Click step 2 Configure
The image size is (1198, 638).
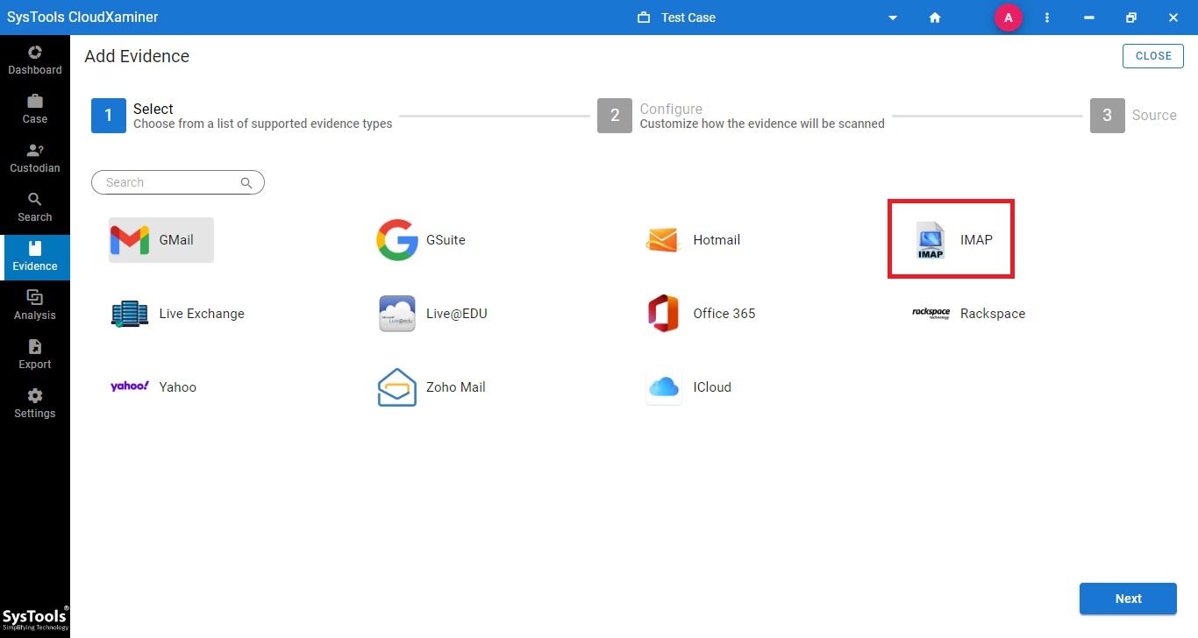[741, 116]
